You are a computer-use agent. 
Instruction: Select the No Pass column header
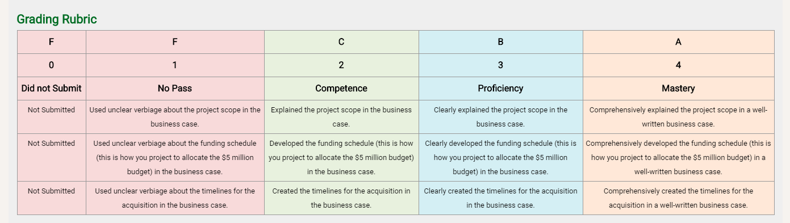[175, 88]
